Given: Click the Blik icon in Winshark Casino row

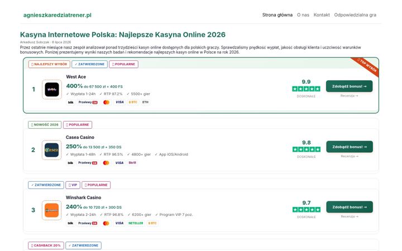Looking at the screenshot, I should click(x=70, y=223).
